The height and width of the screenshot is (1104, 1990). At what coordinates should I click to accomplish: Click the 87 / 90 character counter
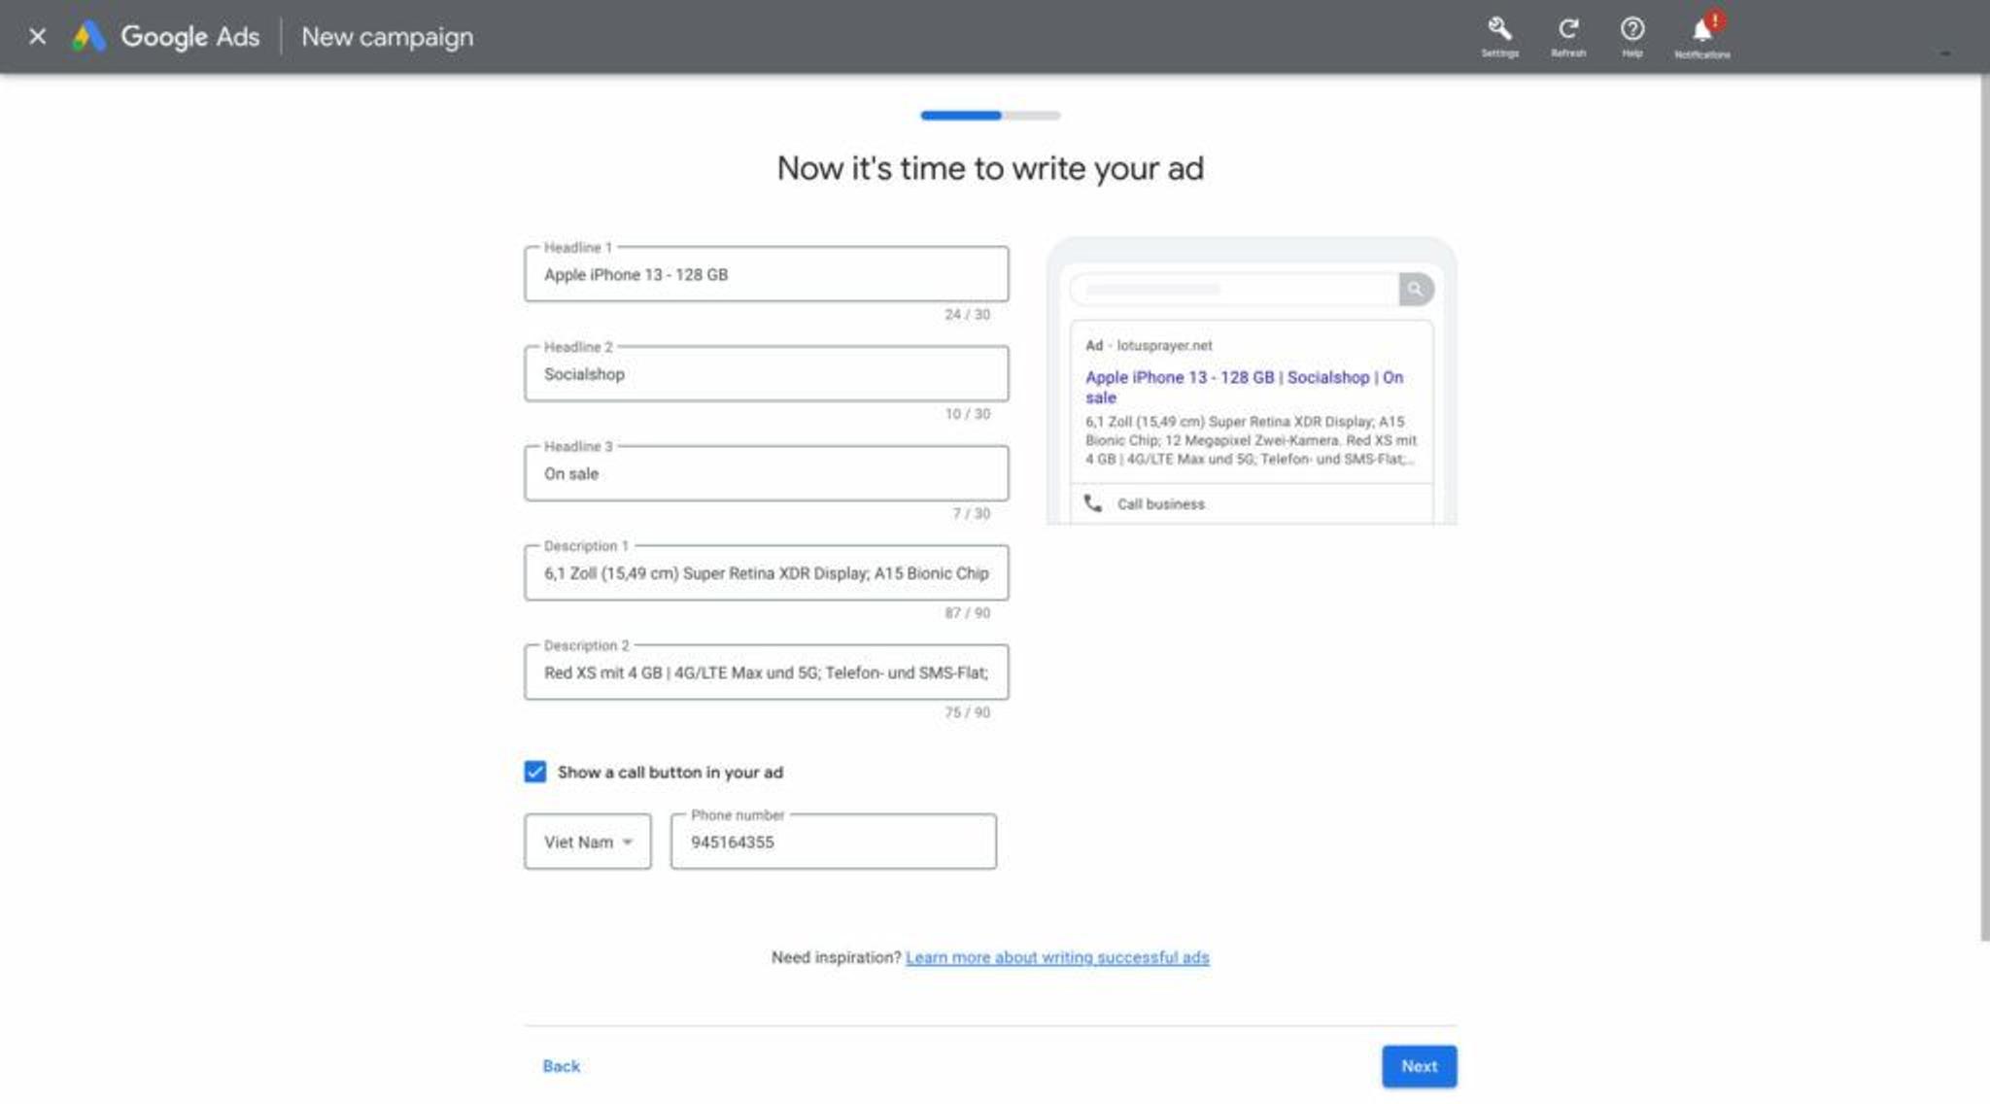pos(967,612)
